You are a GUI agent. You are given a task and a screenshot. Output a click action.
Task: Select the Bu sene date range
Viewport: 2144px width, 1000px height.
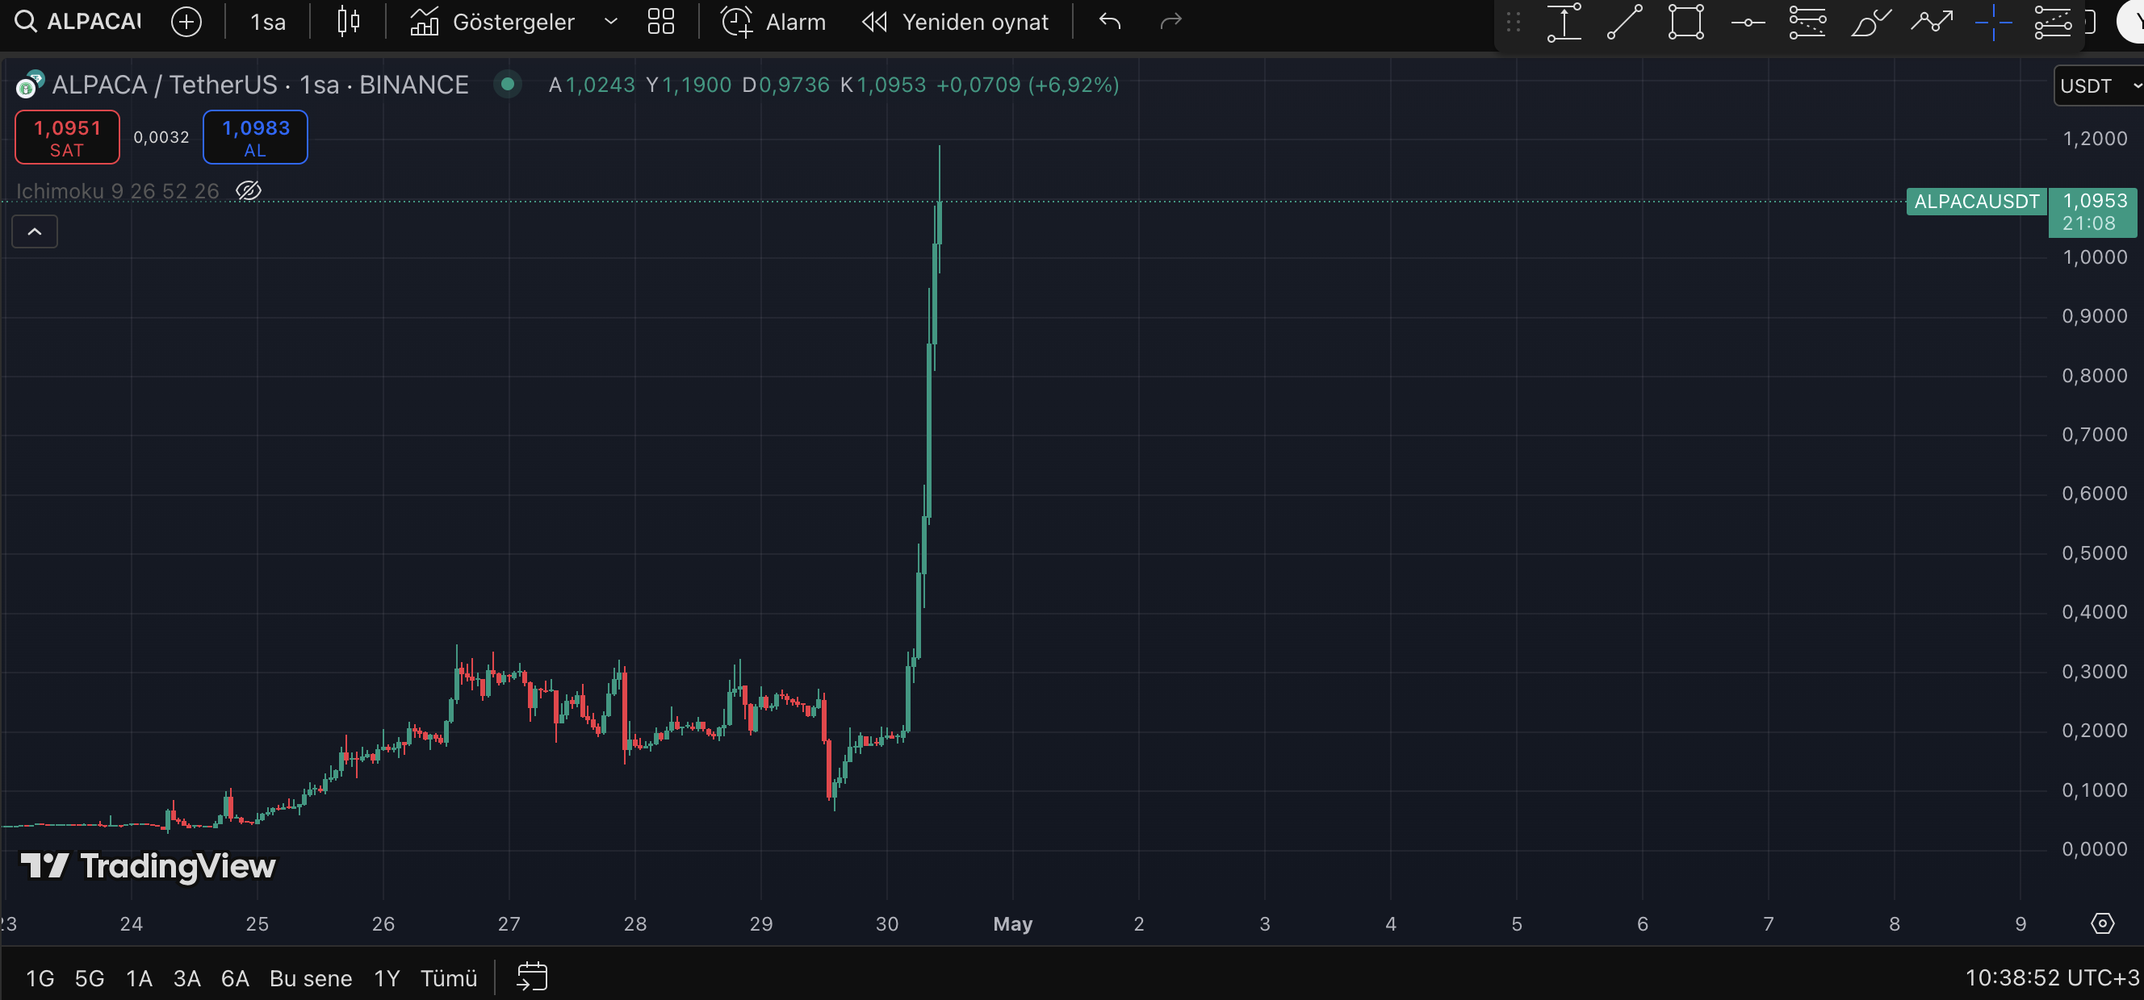coord(311,977)
